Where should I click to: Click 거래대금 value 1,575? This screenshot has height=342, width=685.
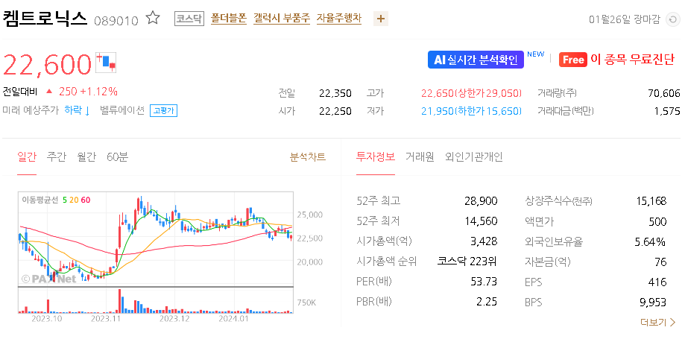(x=668, y=111)
